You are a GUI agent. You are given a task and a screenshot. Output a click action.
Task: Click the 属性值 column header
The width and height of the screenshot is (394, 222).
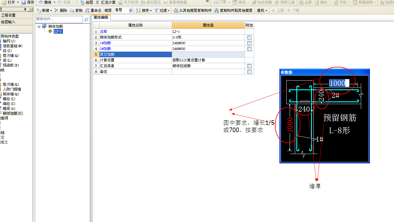coord(208,25)
